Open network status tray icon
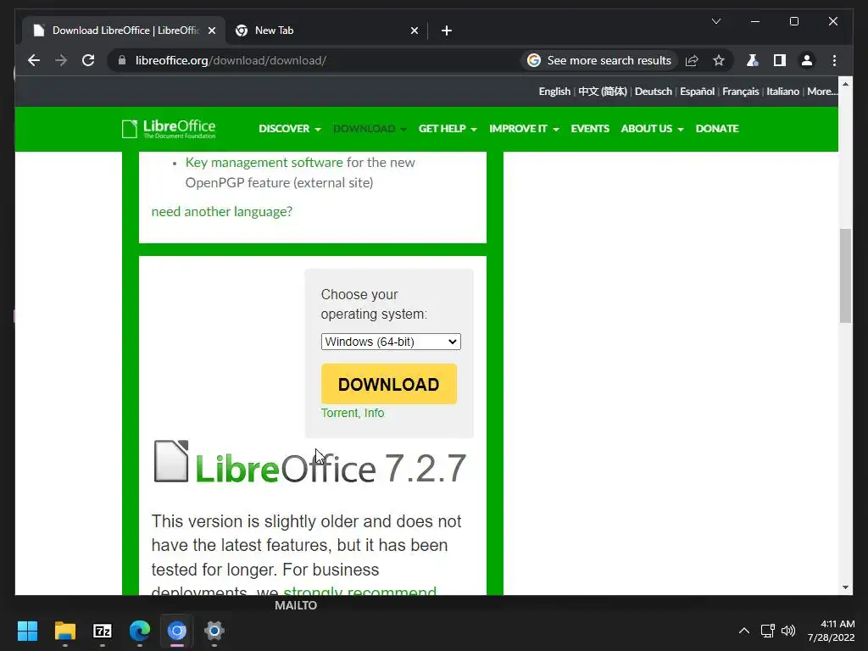The height and width of the screenshot is (651, 868). click(x=767, y=631)
